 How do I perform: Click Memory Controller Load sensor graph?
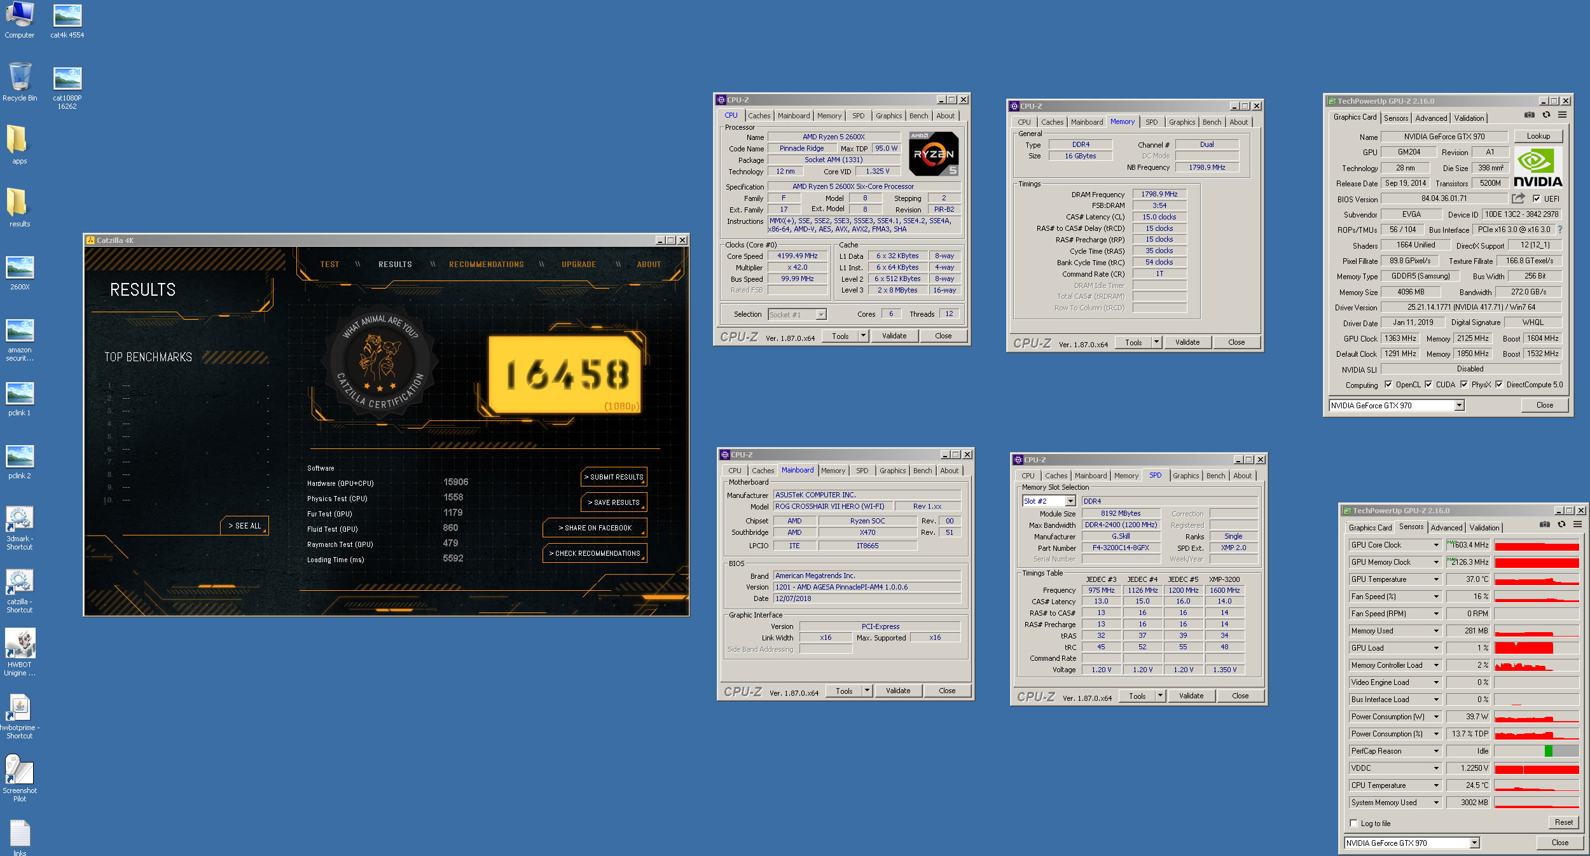[1537, 665]
